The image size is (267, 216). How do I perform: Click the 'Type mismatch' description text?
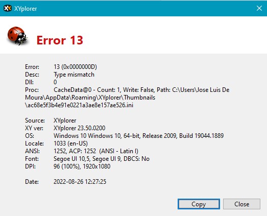[74, 75]
